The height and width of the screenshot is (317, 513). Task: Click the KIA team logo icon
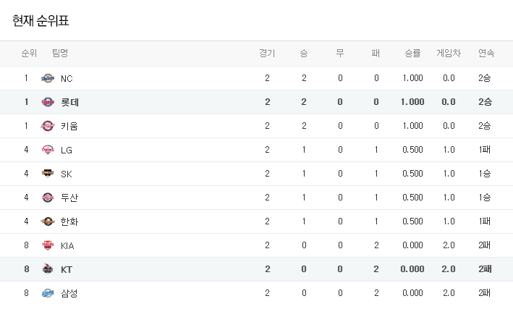48,245
